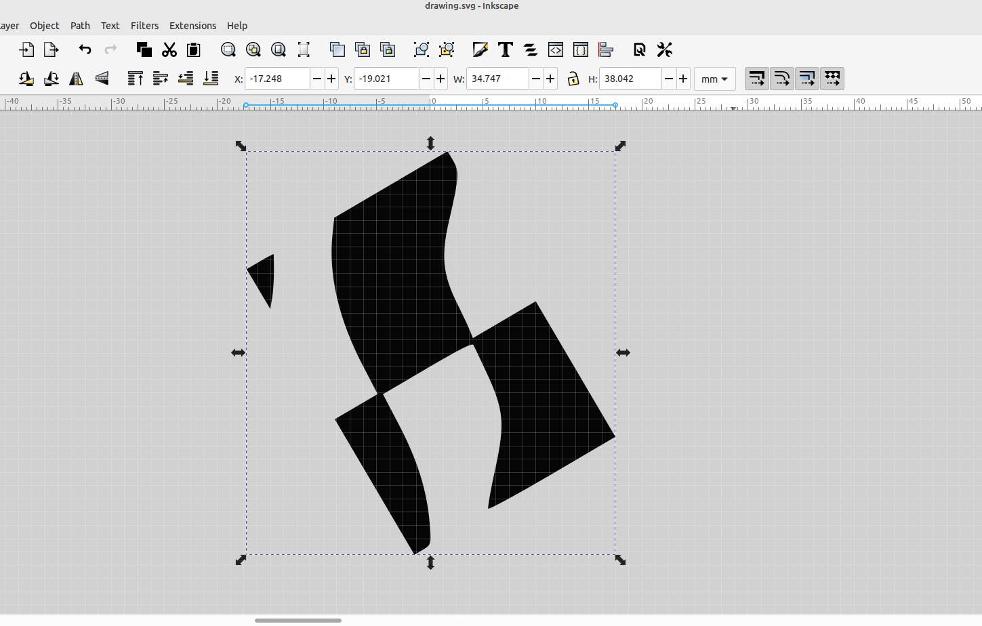Increase Y value with plus button
982x626 pixels.
441,79
